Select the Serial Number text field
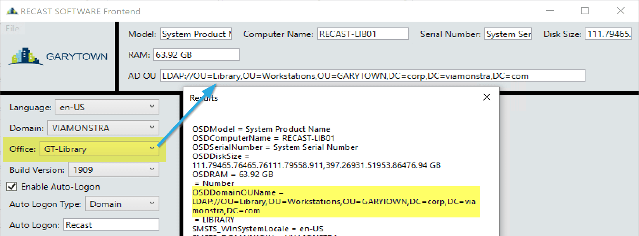The height and width of the screenshot is (236, 639). pos(508,34)
